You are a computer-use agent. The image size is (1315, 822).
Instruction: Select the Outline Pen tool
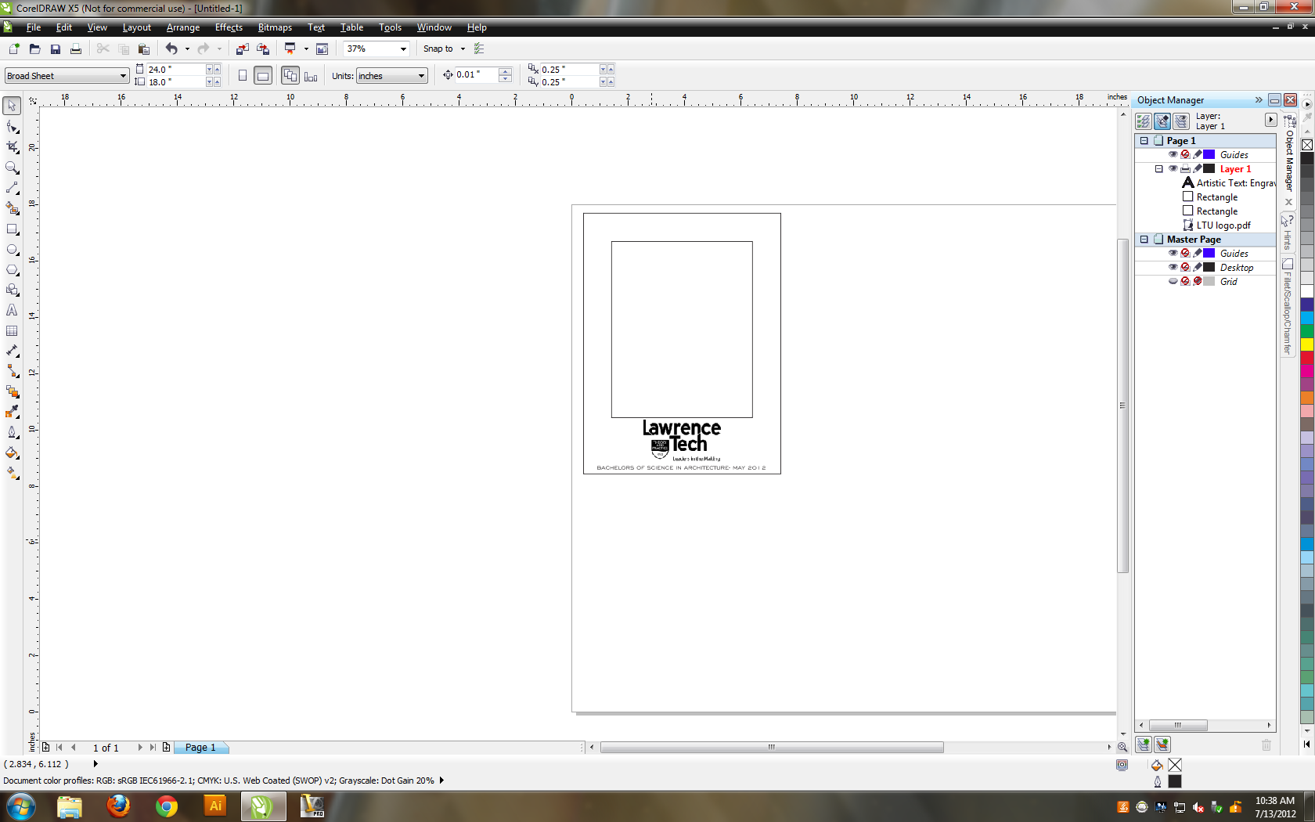[x=12, y=432]
